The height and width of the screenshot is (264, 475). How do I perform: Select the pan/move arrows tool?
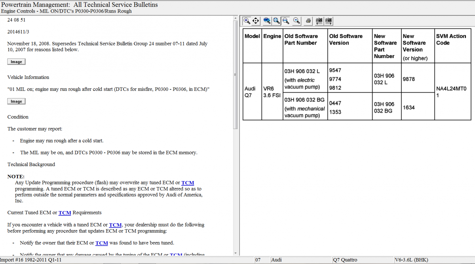(256, 21)
